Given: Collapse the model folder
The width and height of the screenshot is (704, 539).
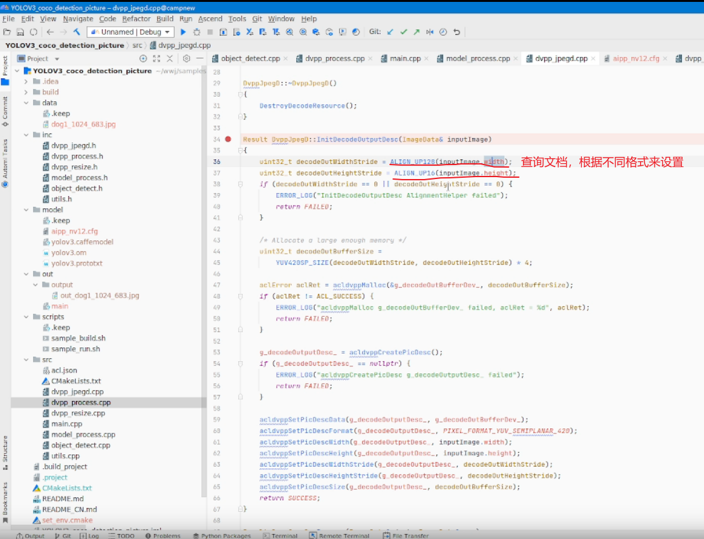Looking at the screenshot, I should pyautogui.click(x=26, y=209).
